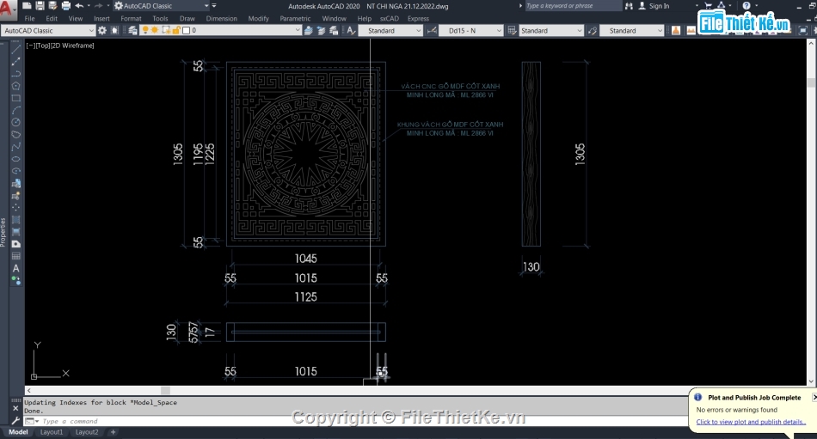Click the Make Block tool
The height and width of the screenshot is (439, 817).
coord(16,196)
